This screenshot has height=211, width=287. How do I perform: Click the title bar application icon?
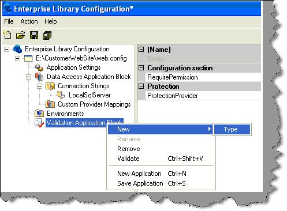tap(8, 8)
